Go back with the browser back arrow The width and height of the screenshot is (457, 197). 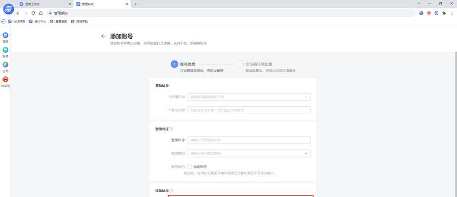18,13
